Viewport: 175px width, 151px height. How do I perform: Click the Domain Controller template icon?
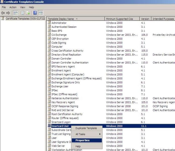click(x=49, y=58)
